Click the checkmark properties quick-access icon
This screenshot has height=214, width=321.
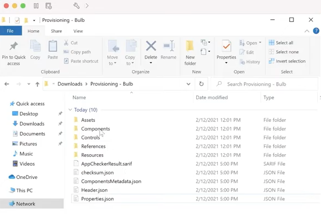17,20
